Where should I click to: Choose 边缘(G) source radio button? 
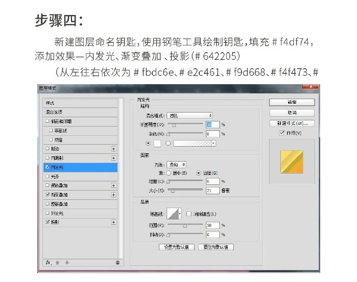tap(199, 173)
